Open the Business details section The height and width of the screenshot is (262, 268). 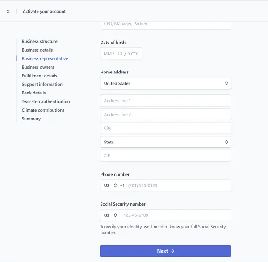coord(37,50)
